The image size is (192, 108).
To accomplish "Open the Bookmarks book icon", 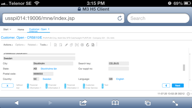I will click(115, 102).
